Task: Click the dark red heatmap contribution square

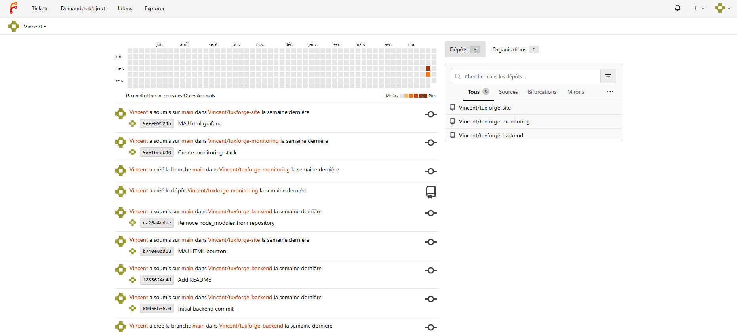Action: 428,68
